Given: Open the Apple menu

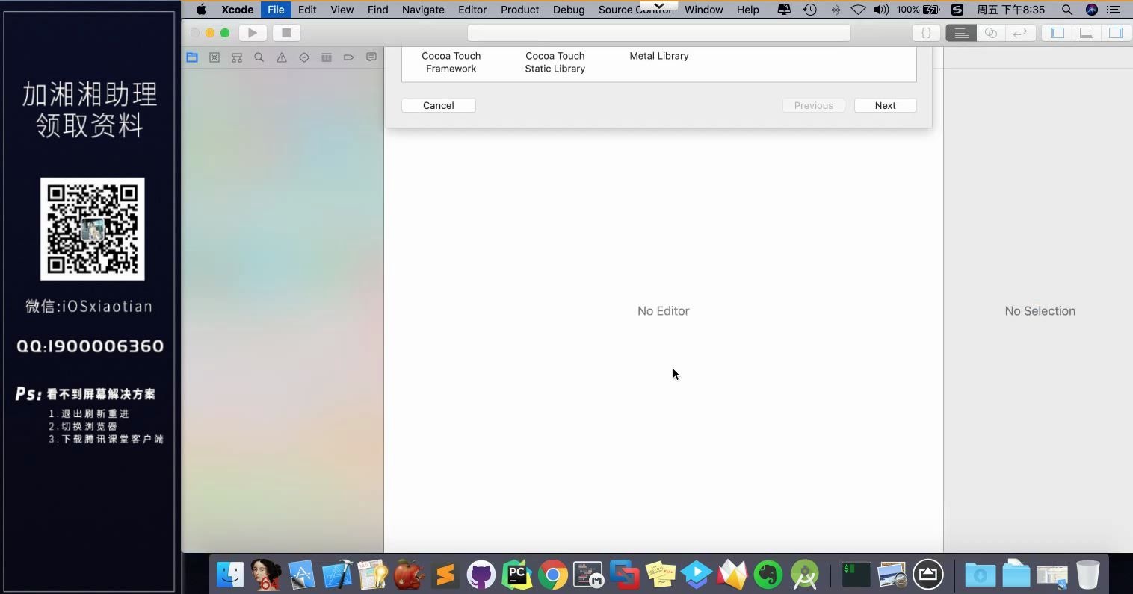Looking at the screenshot, I should (201, 10).
